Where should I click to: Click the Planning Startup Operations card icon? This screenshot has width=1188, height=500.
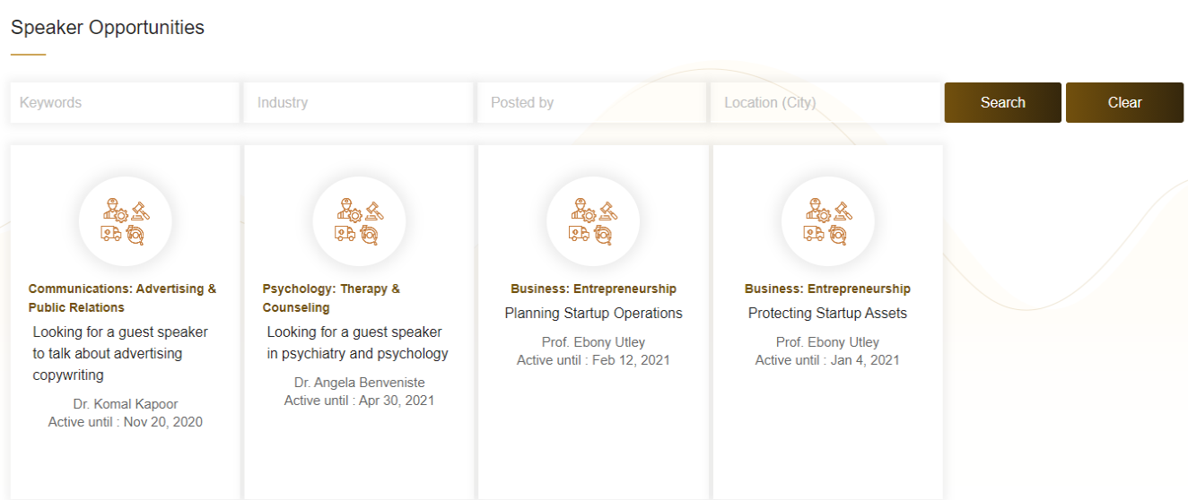593,222
